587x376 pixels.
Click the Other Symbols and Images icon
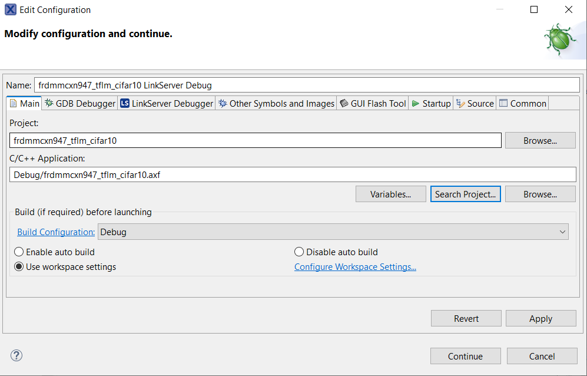[x=223, y=103]
